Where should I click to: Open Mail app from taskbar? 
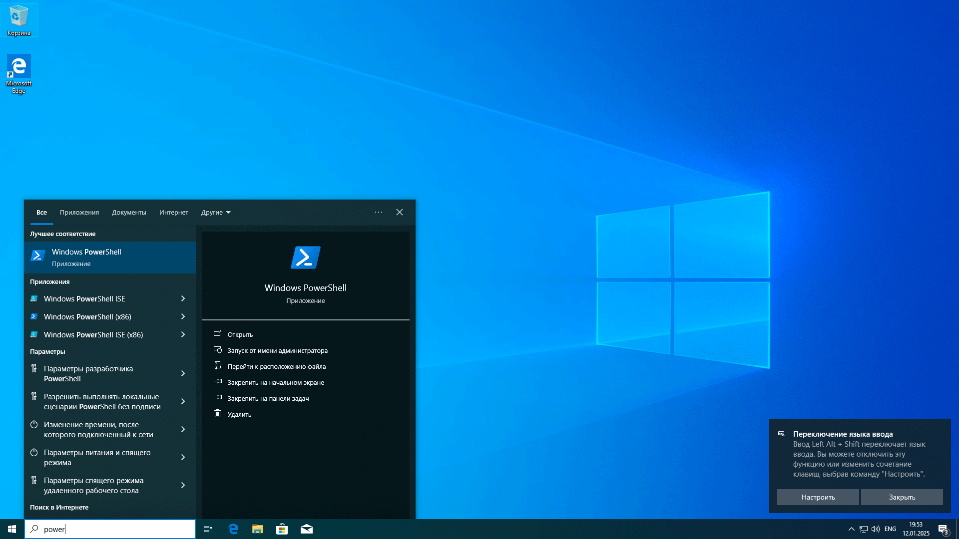pos(306,529)
